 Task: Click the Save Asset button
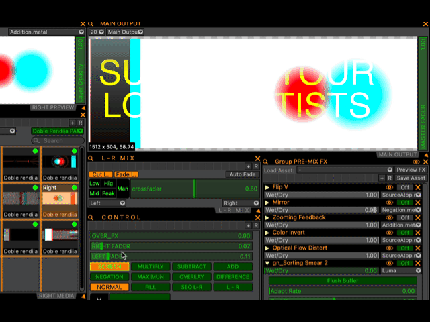pos(411,178)
